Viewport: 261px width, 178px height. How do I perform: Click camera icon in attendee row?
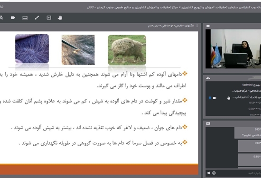[214, 98]
